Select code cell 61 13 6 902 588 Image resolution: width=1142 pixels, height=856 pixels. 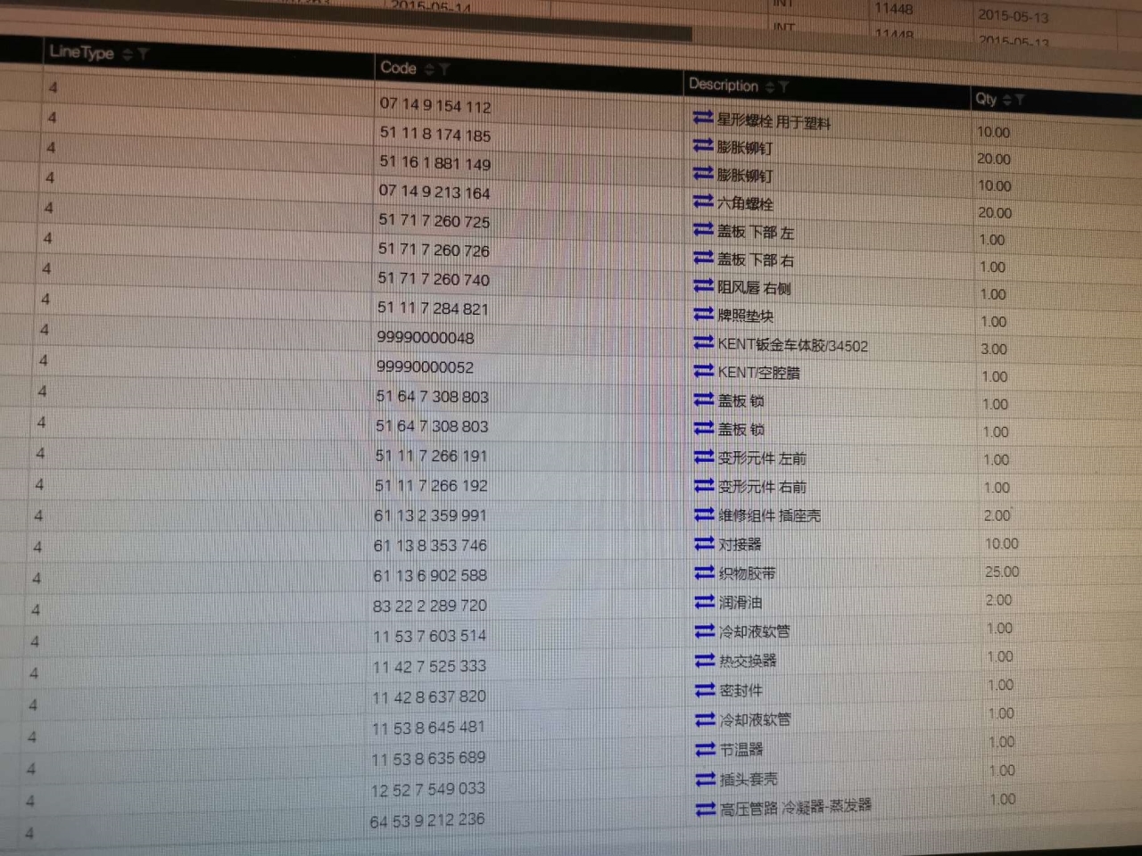pos(430,576)
